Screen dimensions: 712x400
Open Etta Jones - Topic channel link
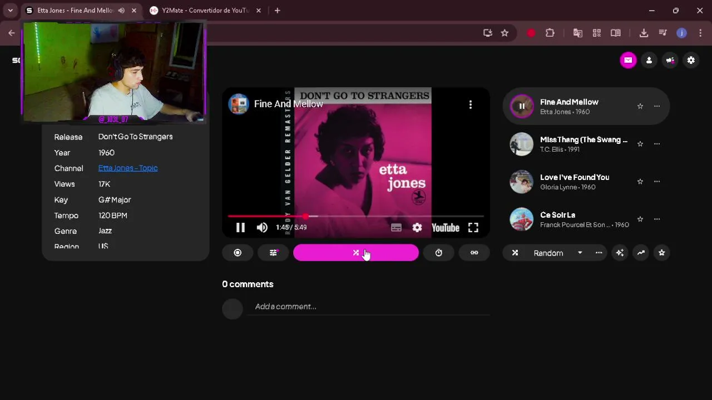pos(128,168)
